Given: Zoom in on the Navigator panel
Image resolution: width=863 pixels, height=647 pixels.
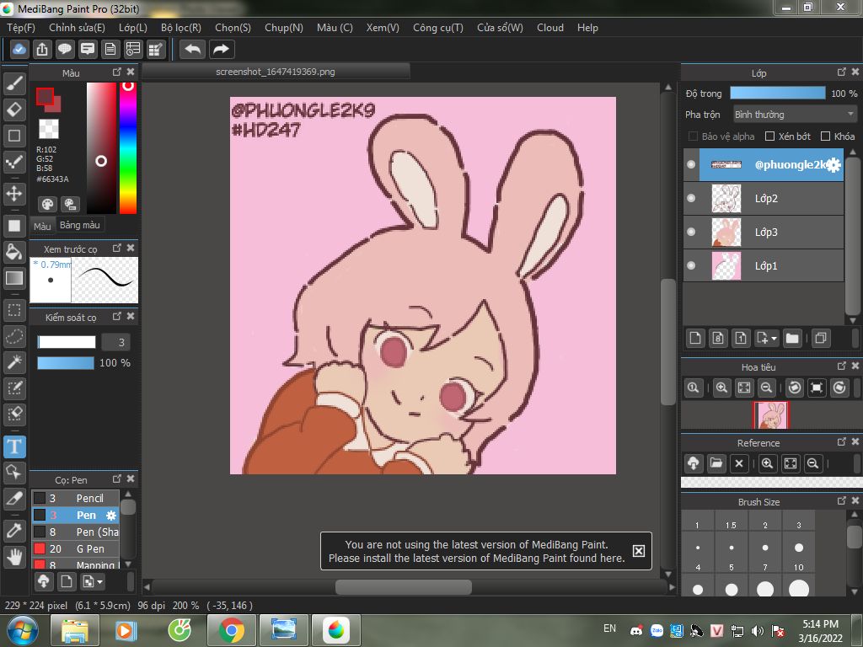Looking at the screenshot, I should pyautogui.click(x=721, y=388).
